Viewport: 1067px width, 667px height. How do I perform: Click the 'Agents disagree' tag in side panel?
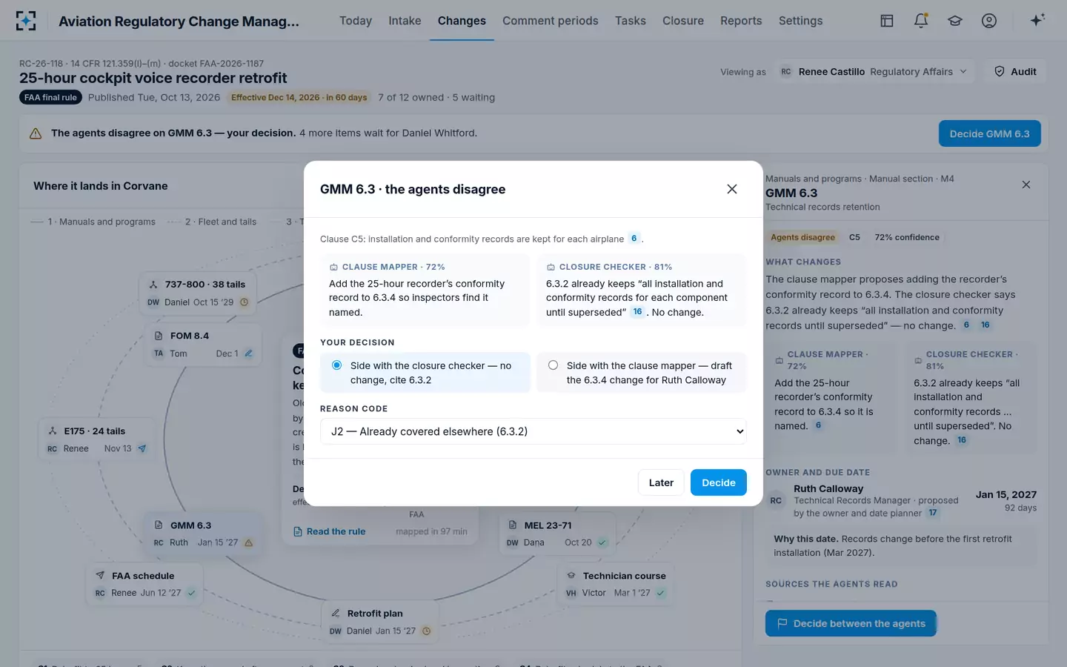[802, 237]
